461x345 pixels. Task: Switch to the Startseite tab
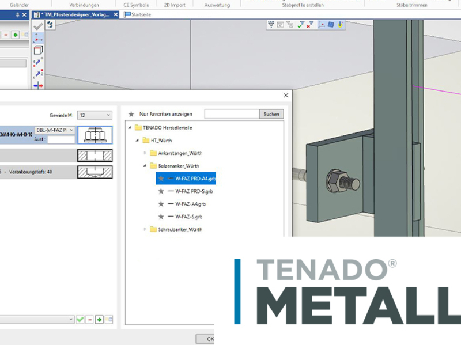[137, 14]
